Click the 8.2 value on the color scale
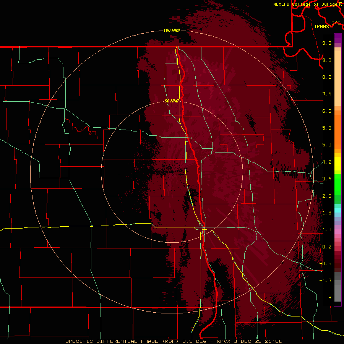Image resolution: width=344 pixels, height=344 pixels. 327,77
